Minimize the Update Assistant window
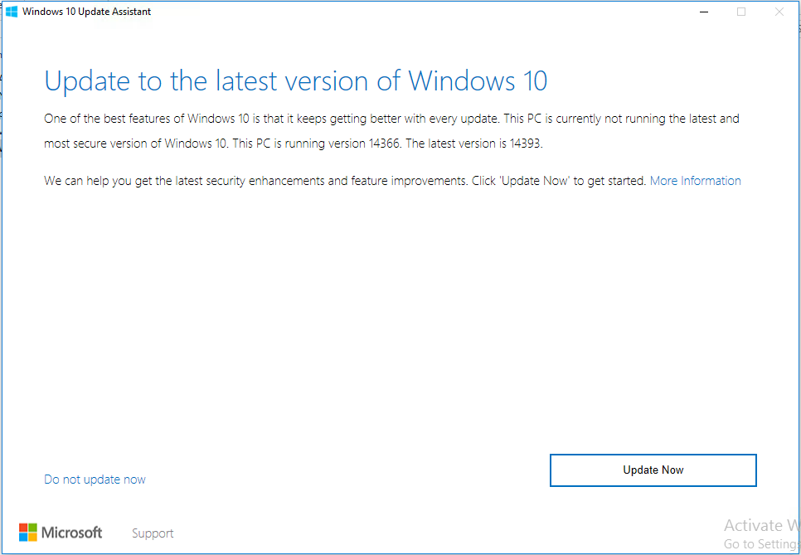The image size is (801, 555). [x=704, y=12]
